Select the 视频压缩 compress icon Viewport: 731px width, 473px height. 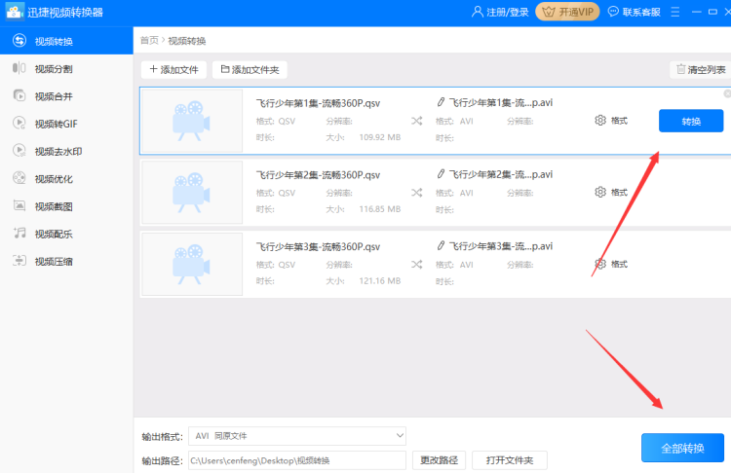19,260
